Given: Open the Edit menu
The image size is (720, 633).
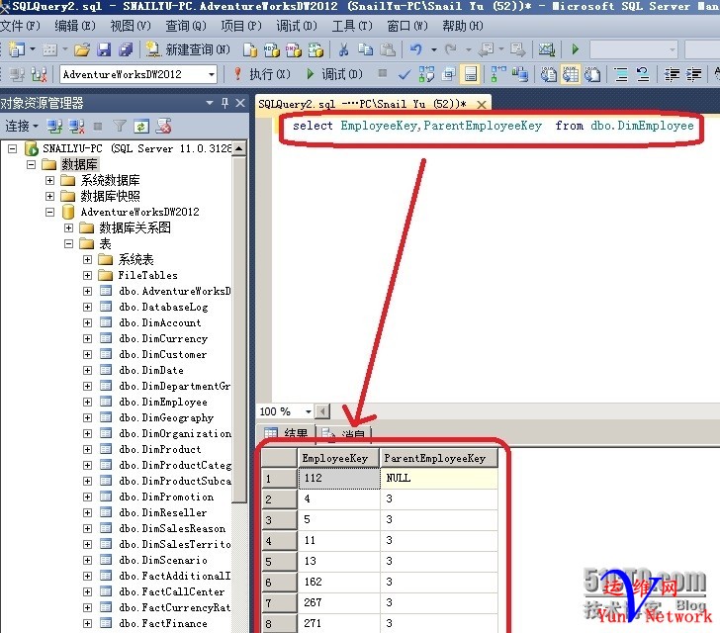Looking at the screenshot, I should [x=75, y=26].
